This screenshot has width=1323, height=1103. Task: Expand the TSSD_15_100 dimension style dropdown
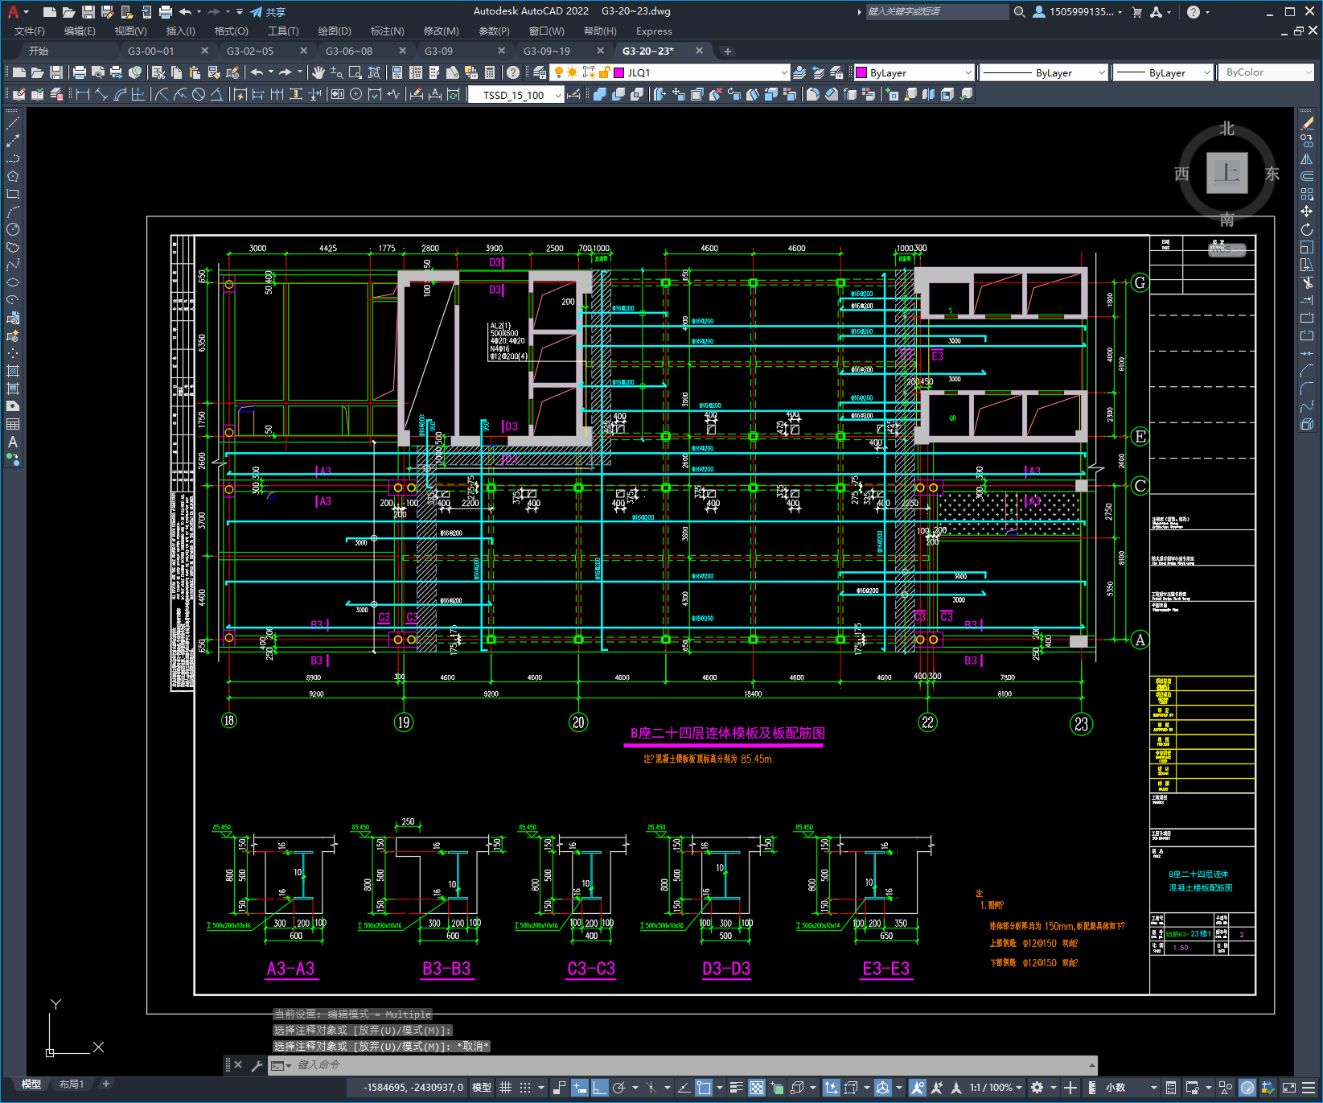(x=558, y=95)
